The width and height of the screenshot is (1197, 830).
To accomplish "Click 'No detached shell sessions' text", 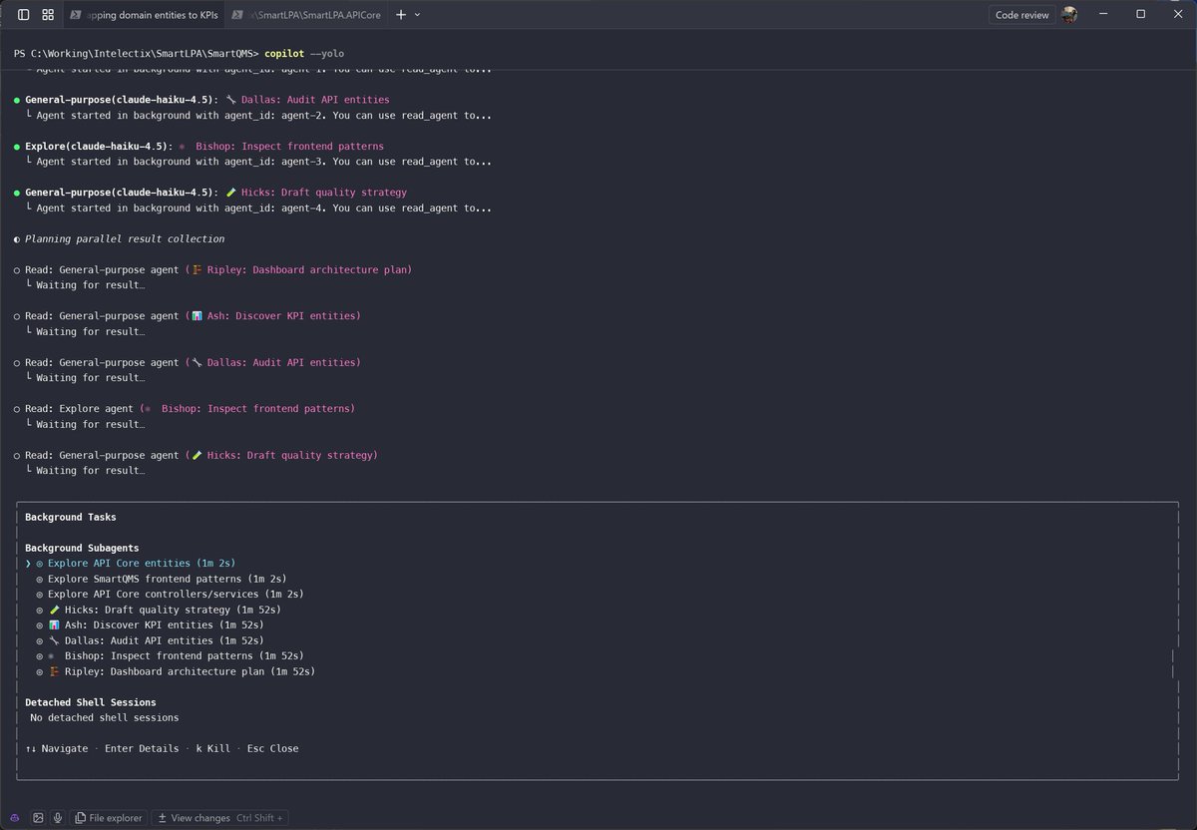I will [105, 717].
